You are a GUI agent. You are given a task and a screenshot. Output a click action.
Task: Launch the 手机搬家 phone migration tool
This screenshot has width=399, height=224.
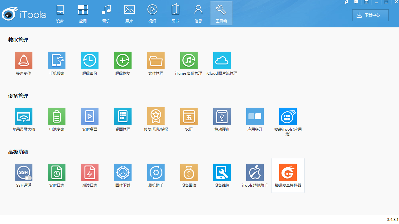point(56,60)
